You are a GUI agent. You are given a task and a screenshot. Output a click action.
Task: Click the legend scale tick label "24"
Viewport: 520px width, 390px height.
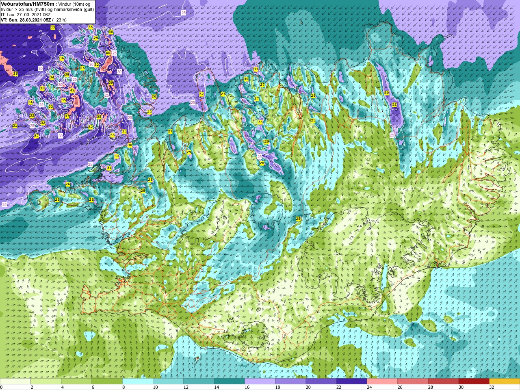369,387
